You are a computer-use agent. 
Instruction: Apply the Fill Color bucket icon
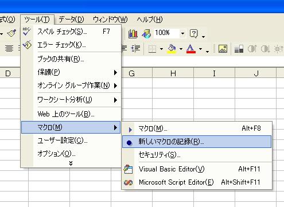[172, 49]
